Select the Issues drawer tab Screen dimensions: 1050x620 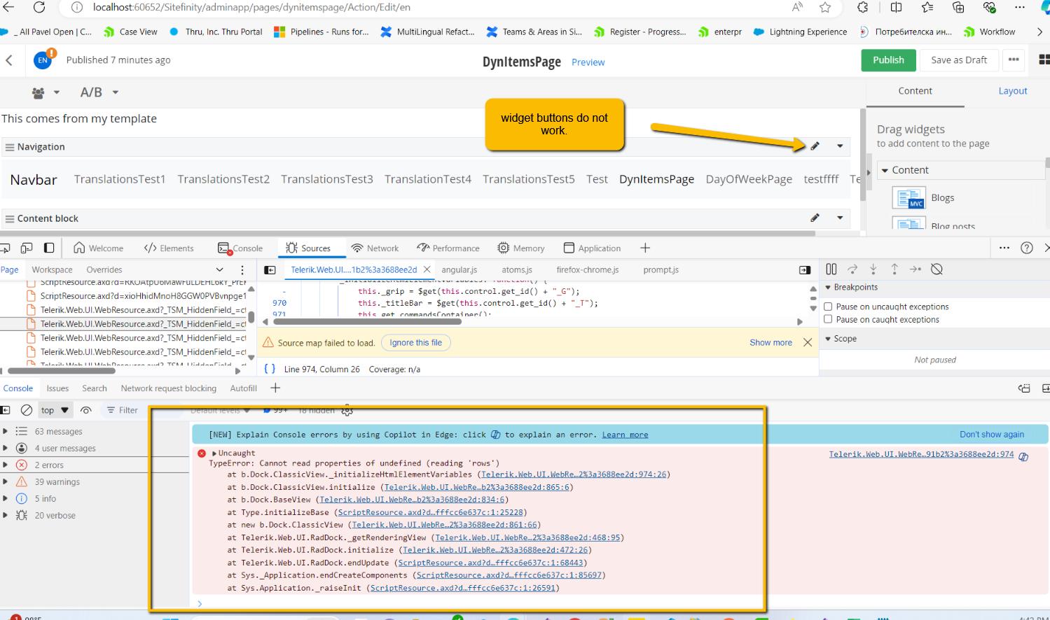tap(57, 388)
